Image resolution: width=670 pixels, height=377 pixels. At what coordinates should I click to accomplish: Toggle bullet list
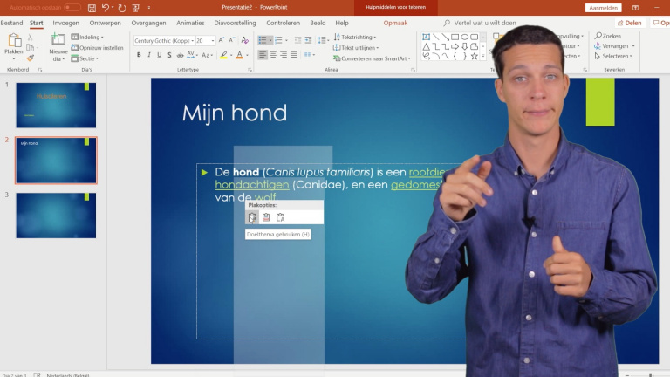click(263, 40)
